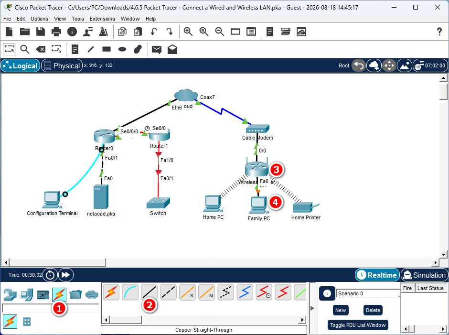
Task: Click the Power Cycle Devices button
Action: (50, 275)
